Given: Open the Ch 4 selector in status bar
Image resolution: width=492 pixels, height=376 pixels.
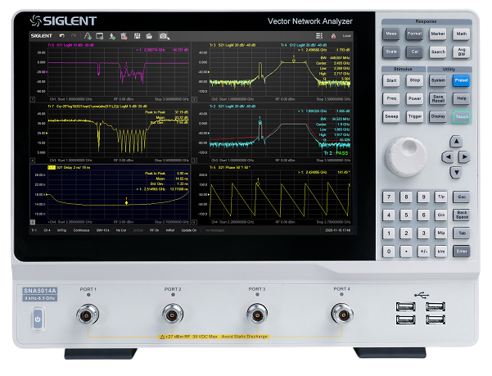Looking at the screenshot, I should click(x=47, y=230).
